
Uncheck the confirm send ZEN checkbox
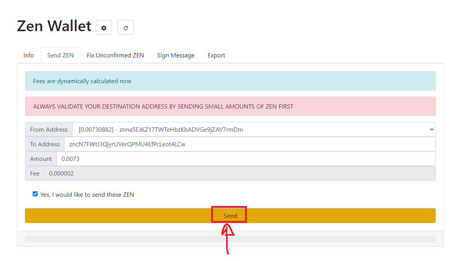[35, 194]
